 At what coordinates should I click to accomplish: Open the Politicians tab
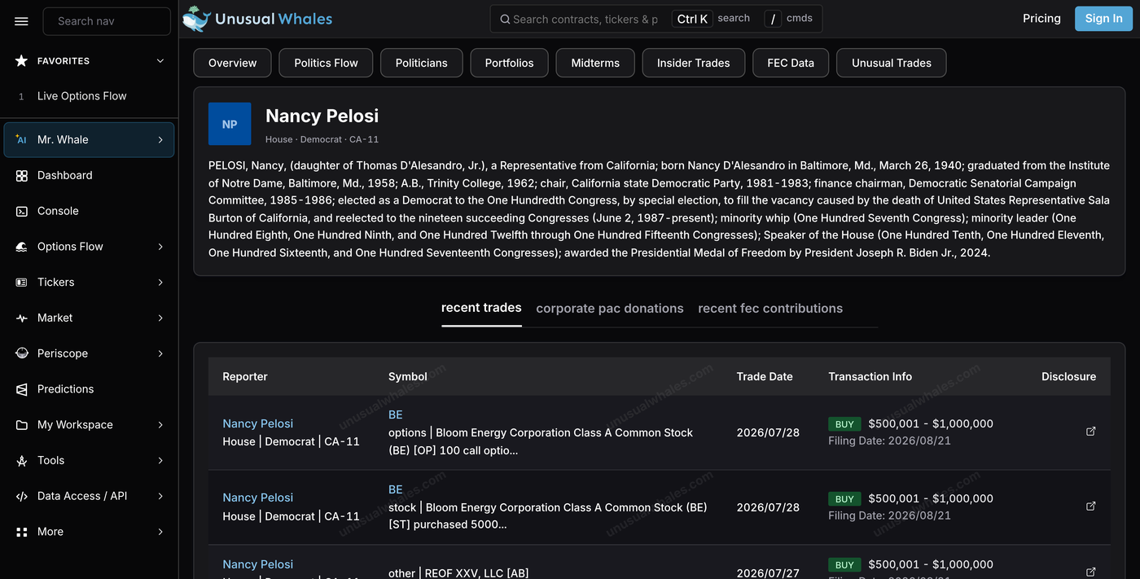click(421, 63)
